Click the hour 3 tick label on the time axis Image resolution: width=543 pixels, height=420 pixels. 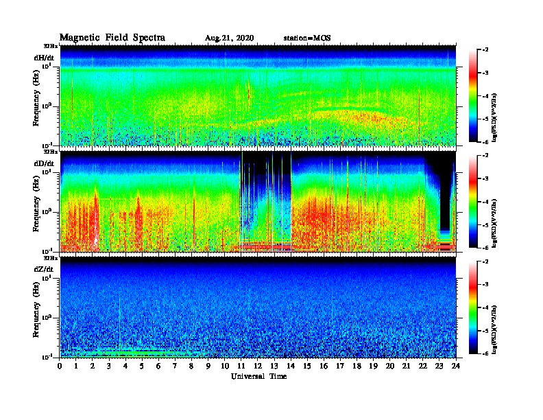coord(110,366)
